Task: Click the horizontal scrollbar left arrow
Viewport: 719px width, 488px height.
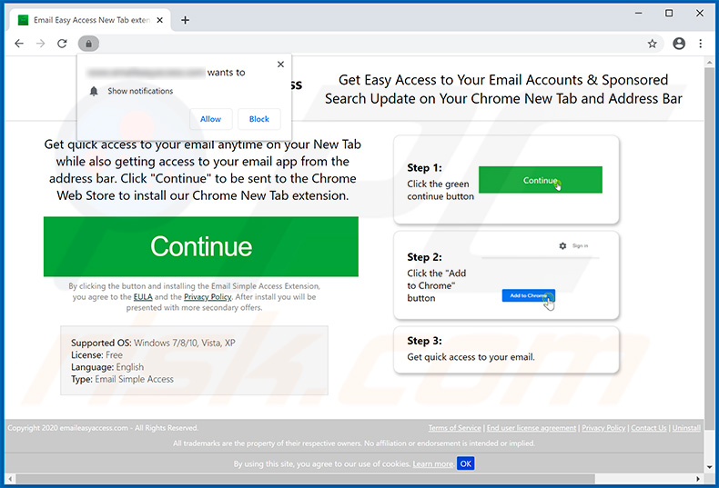Action: (10, 479)
